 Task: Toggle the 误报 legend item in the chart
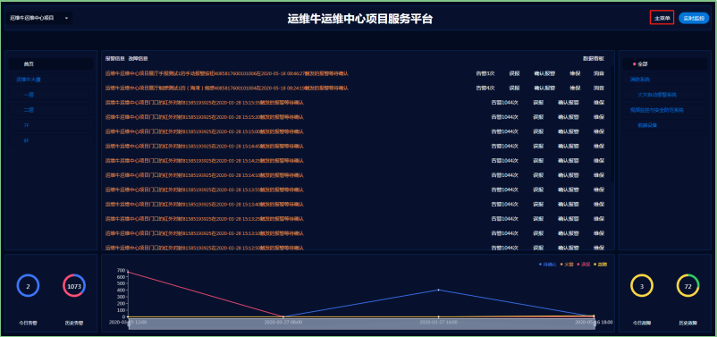[x=583, y=265]
